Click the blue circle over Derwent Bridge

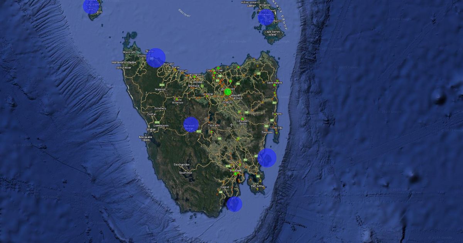coord(191,125)
